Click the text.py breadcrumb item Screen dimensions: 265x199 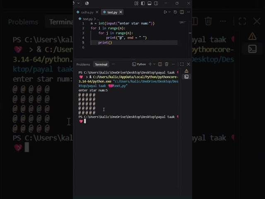[x=88, y=19]
